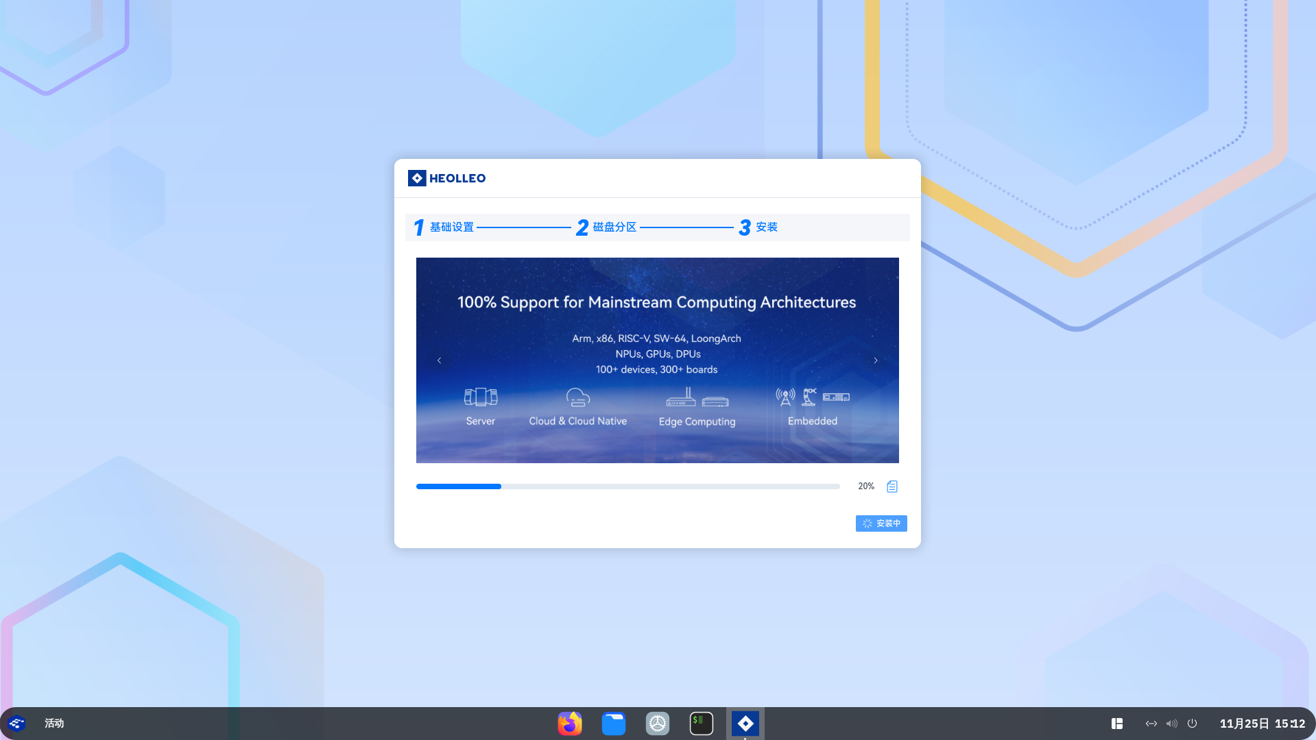Open the clock showing 11月25日 15:12

[1263, 724]
